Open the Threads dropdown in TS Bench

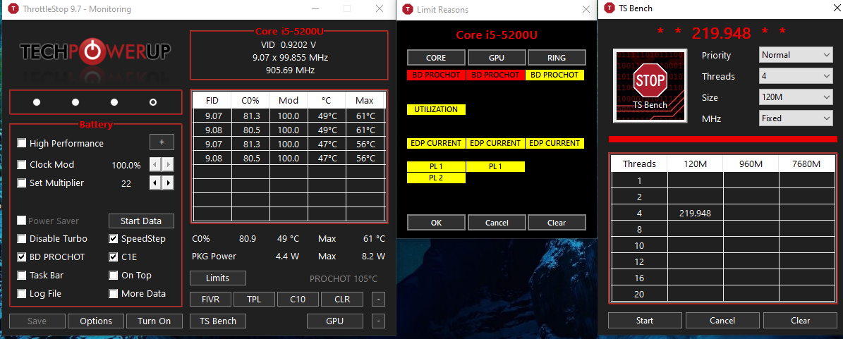coord(796,76)
